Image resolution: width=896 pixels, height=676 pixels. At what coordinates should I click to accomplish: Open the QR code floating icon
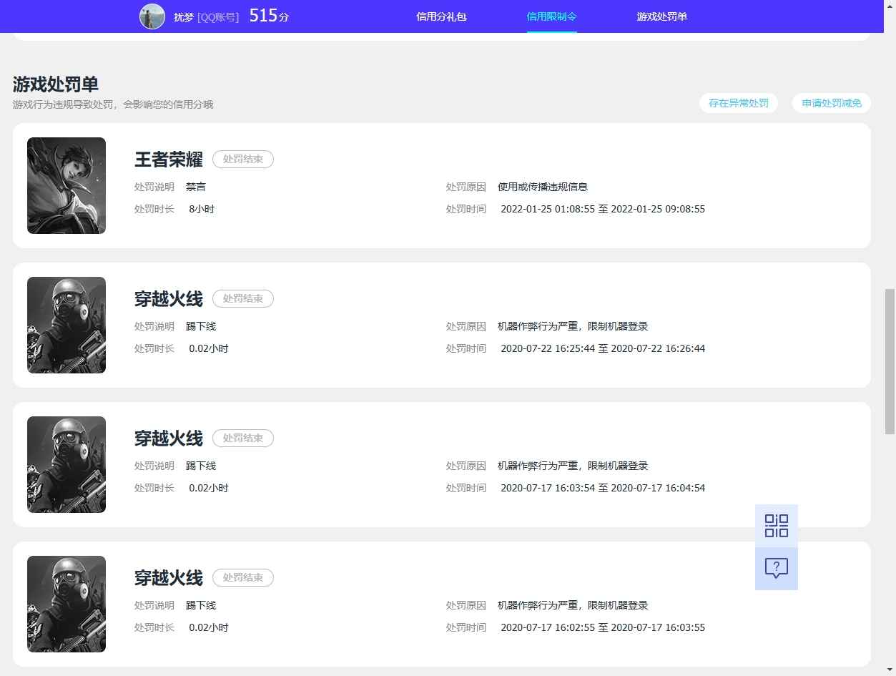click(777, 526)
